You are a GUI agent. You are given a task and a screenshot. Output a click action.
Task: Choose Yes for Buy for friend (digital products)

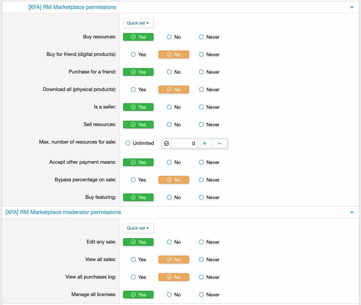pos(133,55)
